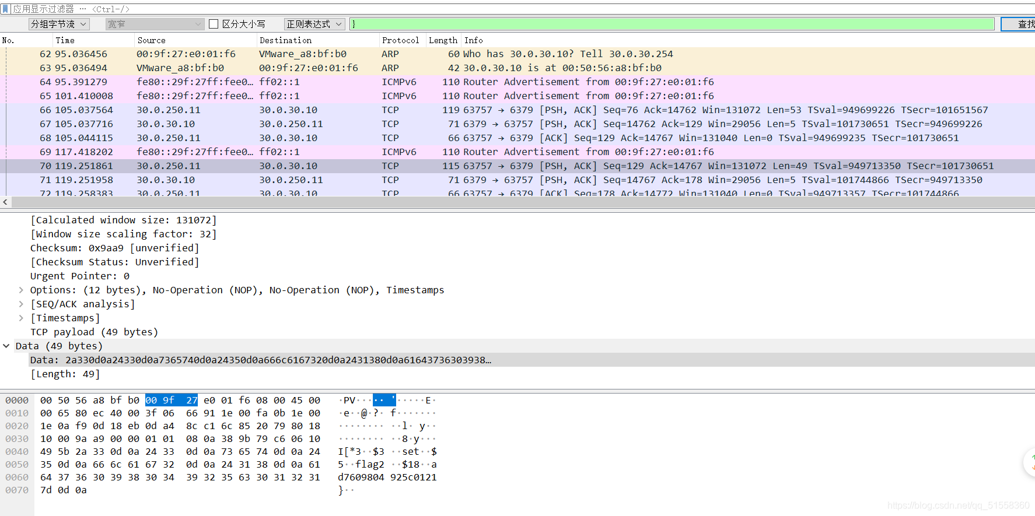Select packet 65 at time 101.410008
Viewport: 1035px width, 516px height.
(x=517, y=96)
